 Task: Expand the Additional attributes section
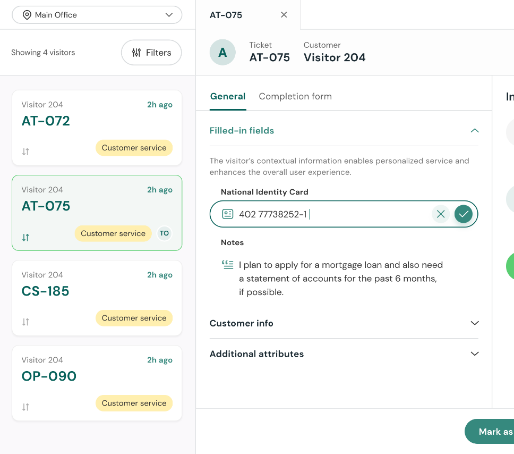(x=475, y=354)
